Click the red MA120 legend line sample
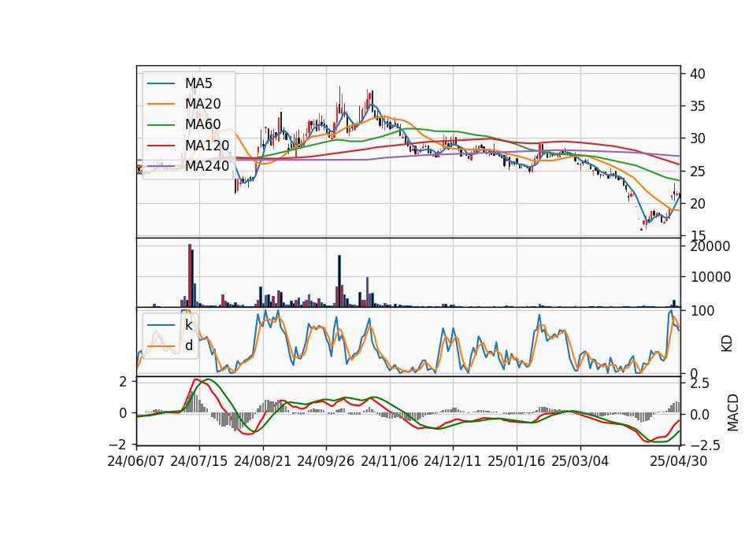Viewport: 756px width, 543px height. [161, 146]
